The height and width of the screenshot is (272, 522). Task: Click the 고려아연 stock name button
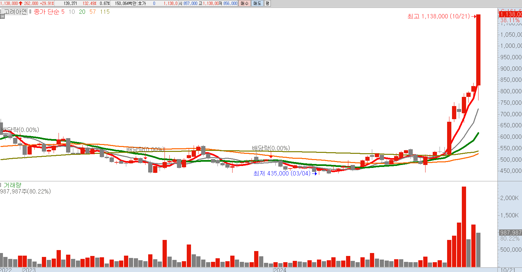coord(15,11)
